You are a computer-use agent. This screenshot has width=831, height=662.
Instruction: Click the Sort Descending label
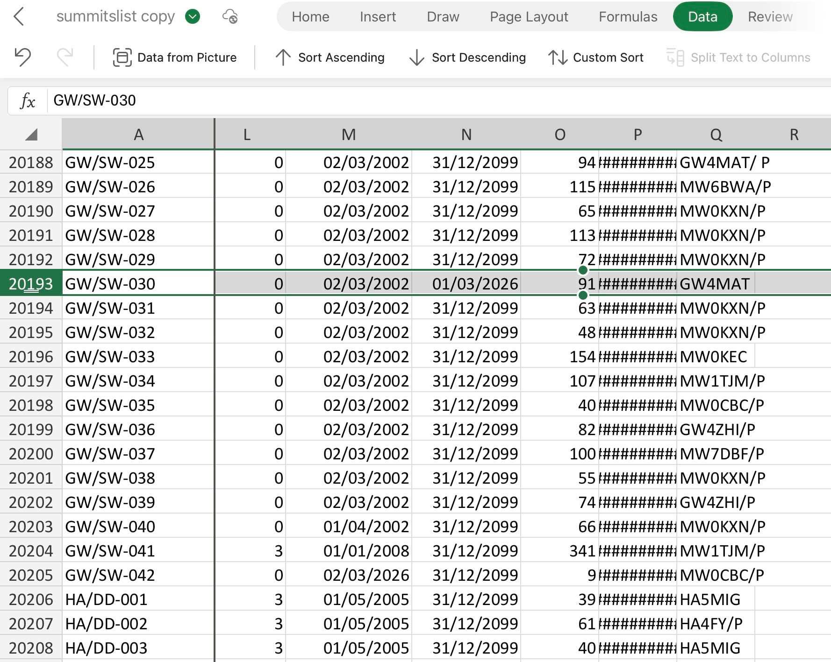click(x=479, y=57)
